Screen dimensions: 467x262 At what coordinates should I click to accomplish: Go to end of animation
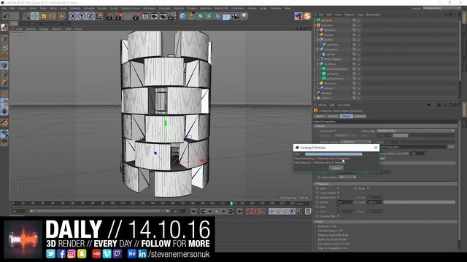(239, 211)
